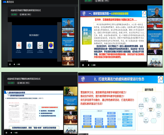Click the 直播 live indicator in 484-viewer stream
Image resolution: width=164 pixels, height=135 pixels.
tap(16, 133)
